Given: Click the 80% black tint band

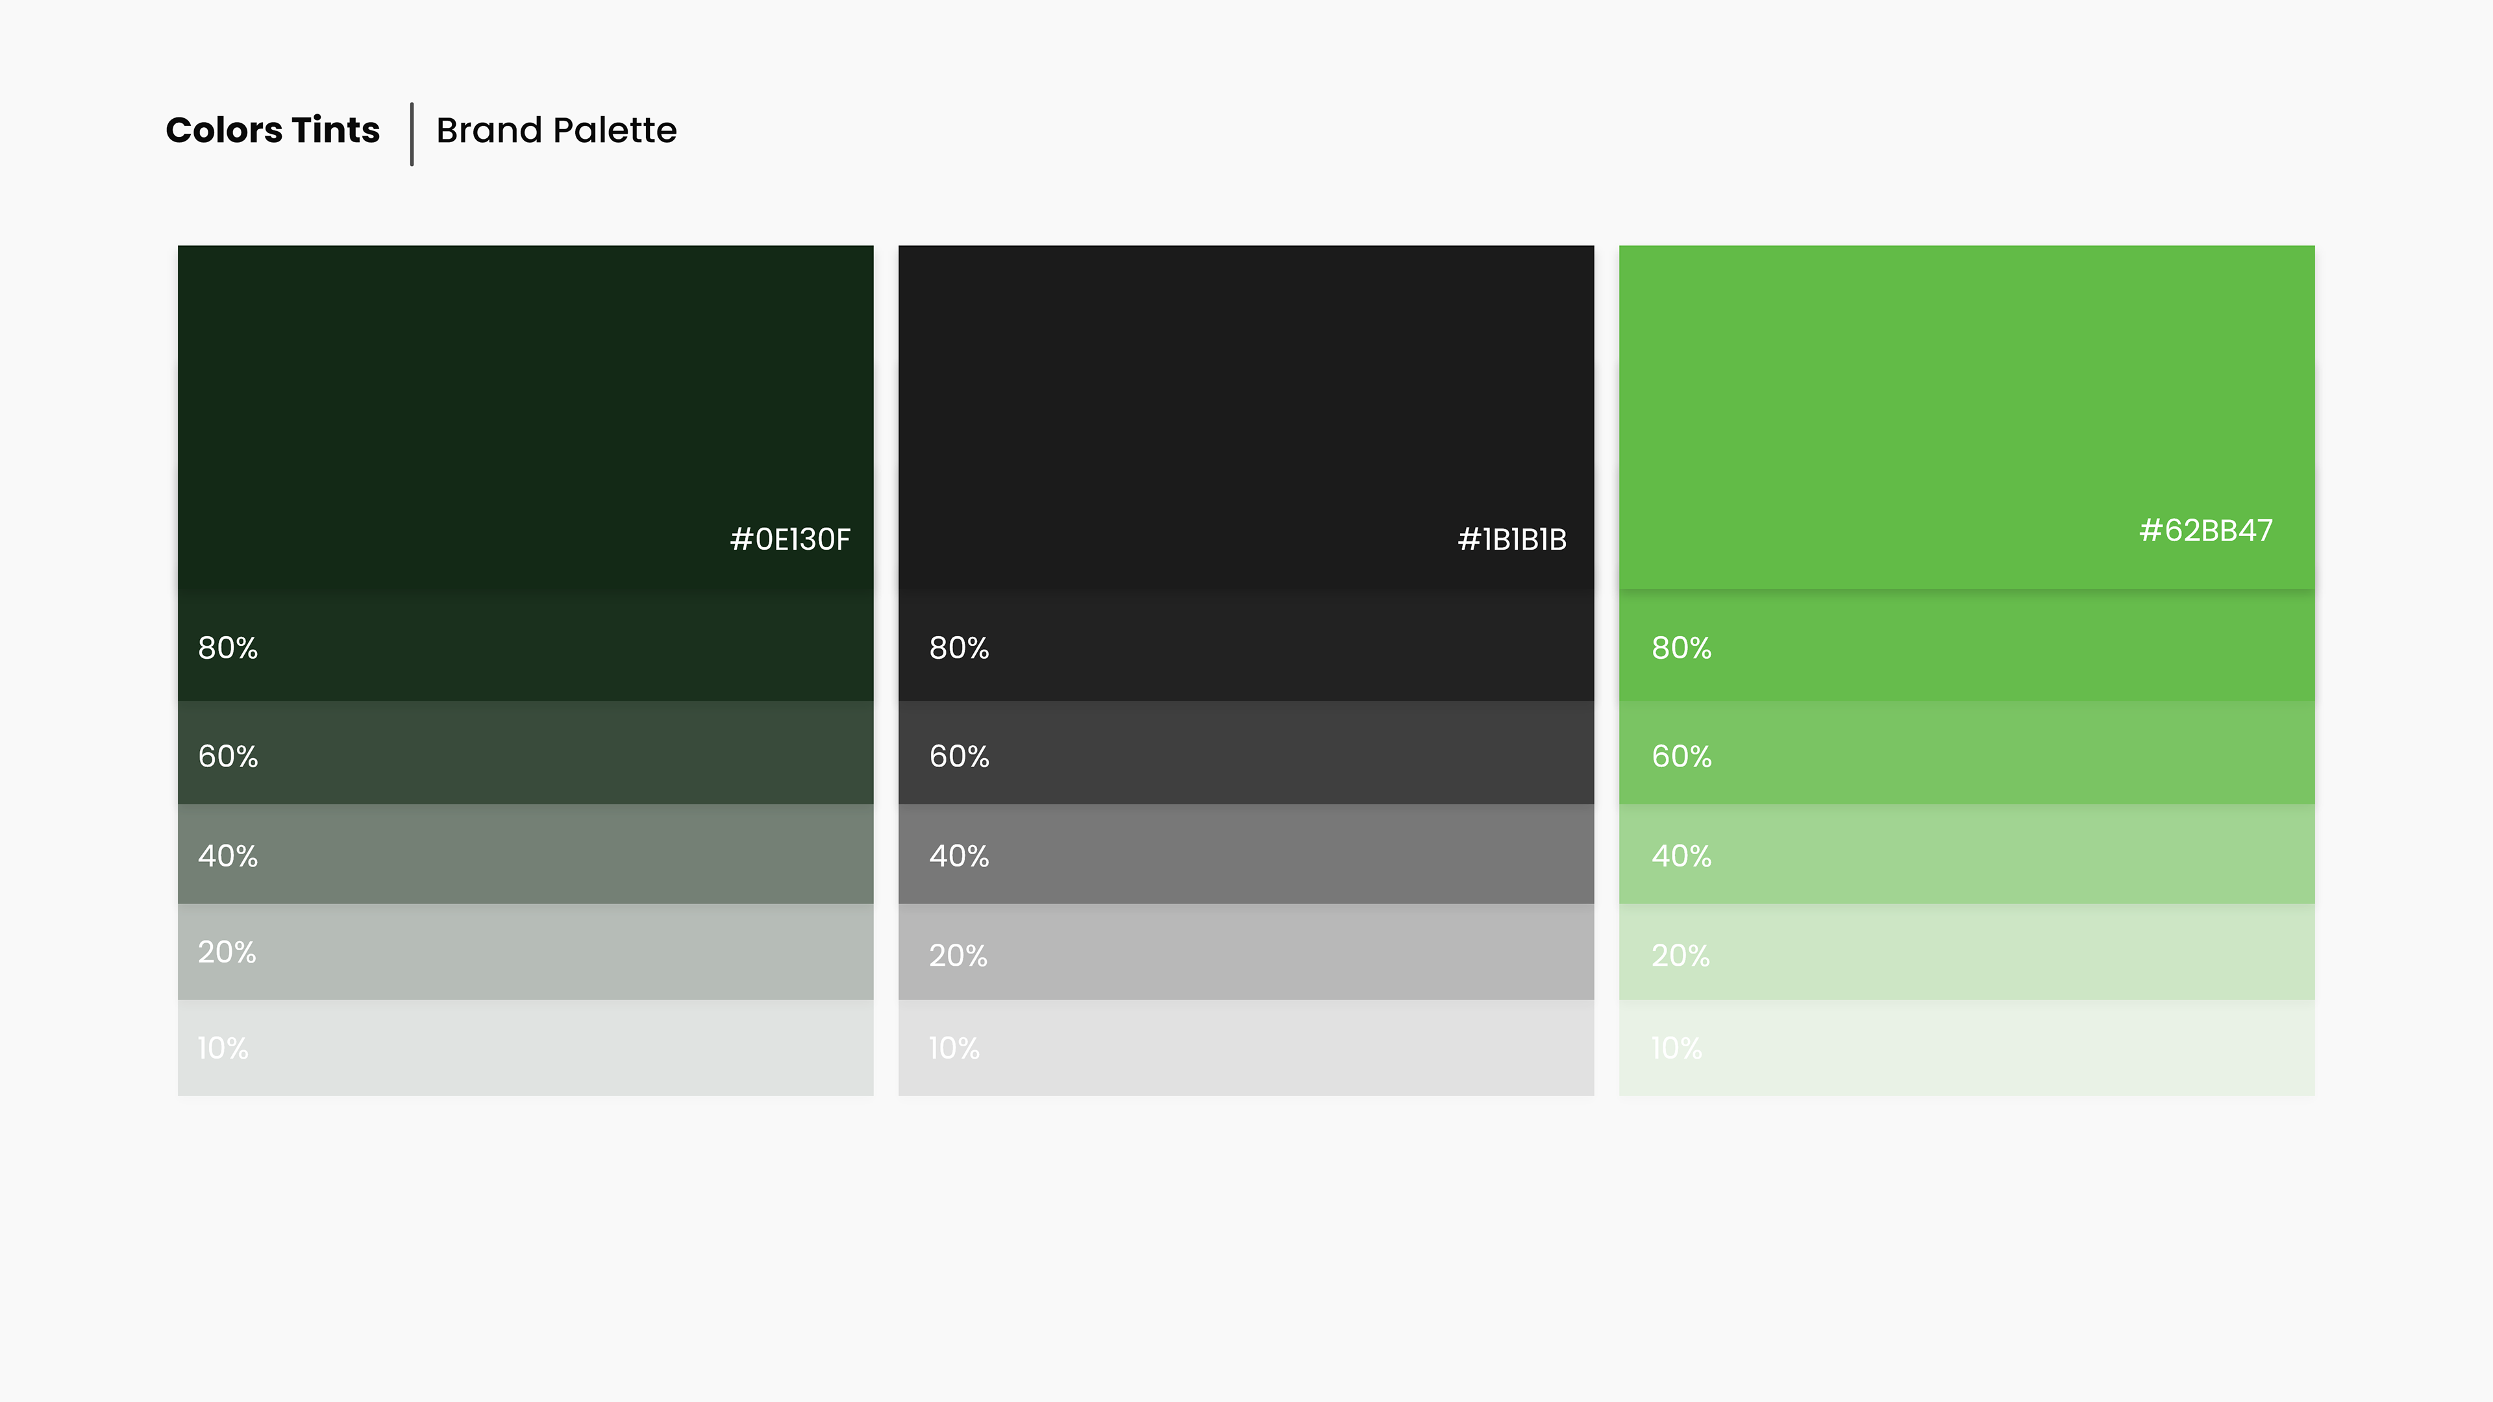Looking at the screenshot, I should (1246, 646).
